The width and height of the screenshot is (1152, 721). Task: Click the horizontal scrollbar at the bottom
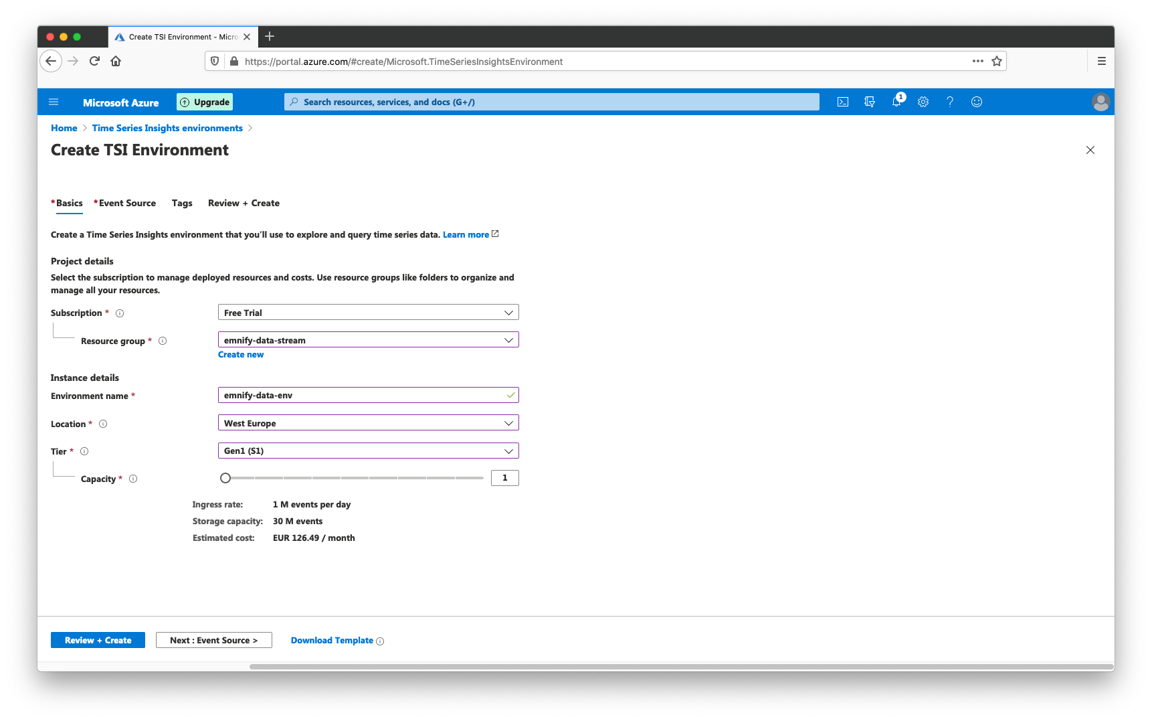681,667
